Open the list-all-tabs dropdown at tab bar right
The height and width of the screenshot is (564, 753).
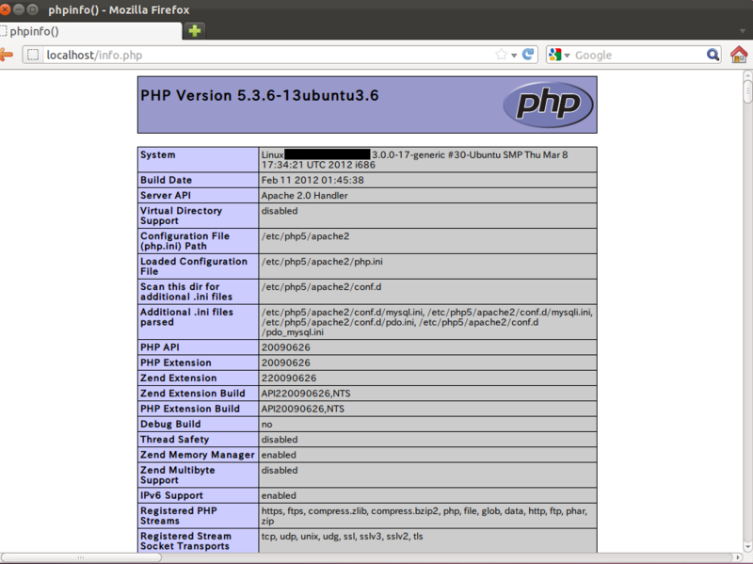pyautogui.click(x=741, y=30)
